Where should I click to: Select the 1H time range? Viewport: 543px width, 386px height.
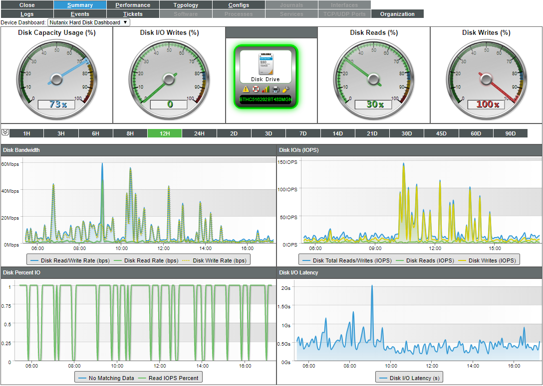(x=26, y=133)
